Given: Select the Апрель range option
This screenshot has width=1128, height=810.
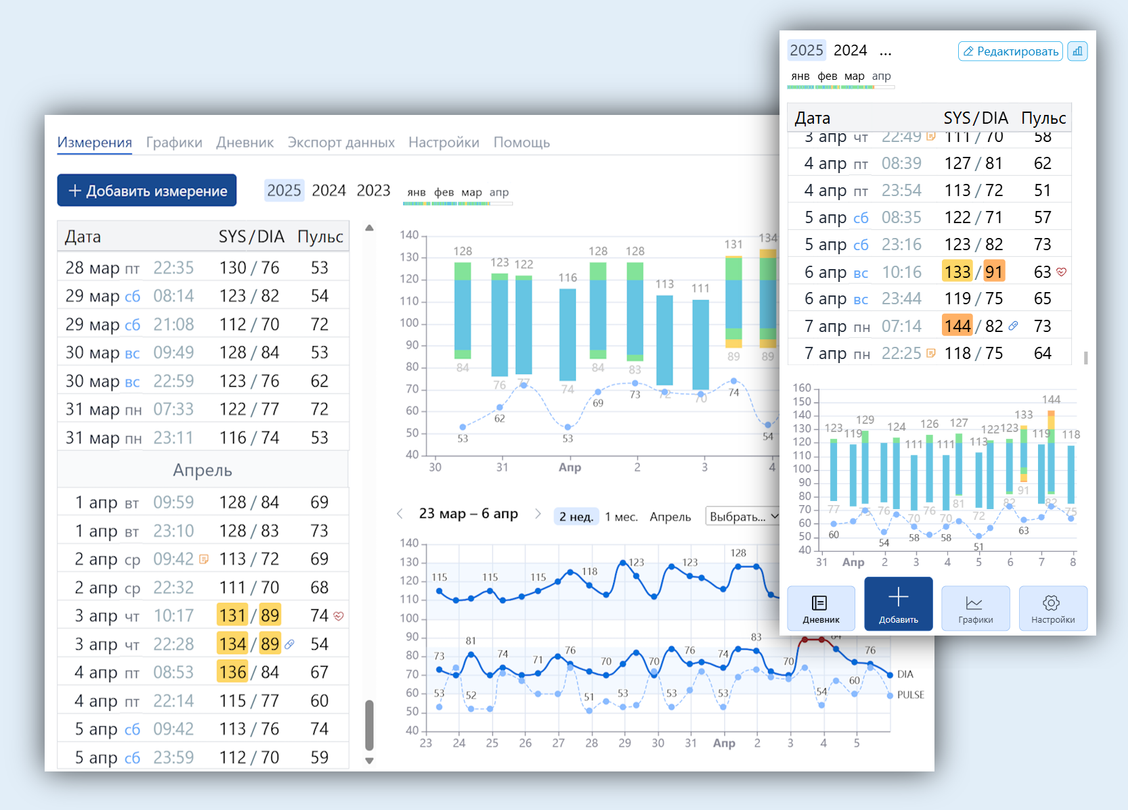Looking at the screenshot, I should 670,517.
